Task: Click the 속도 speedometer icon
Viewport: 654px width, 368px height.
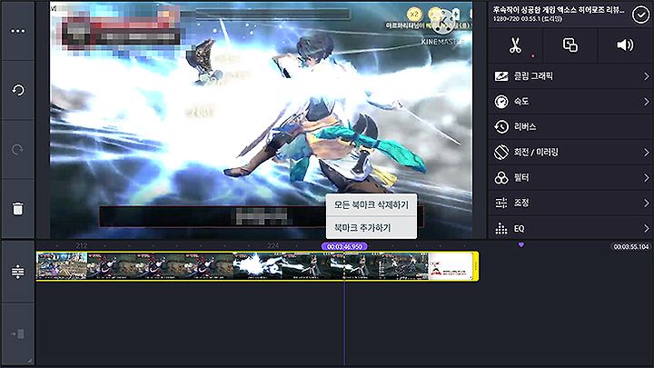Action: tap(501, 102)
